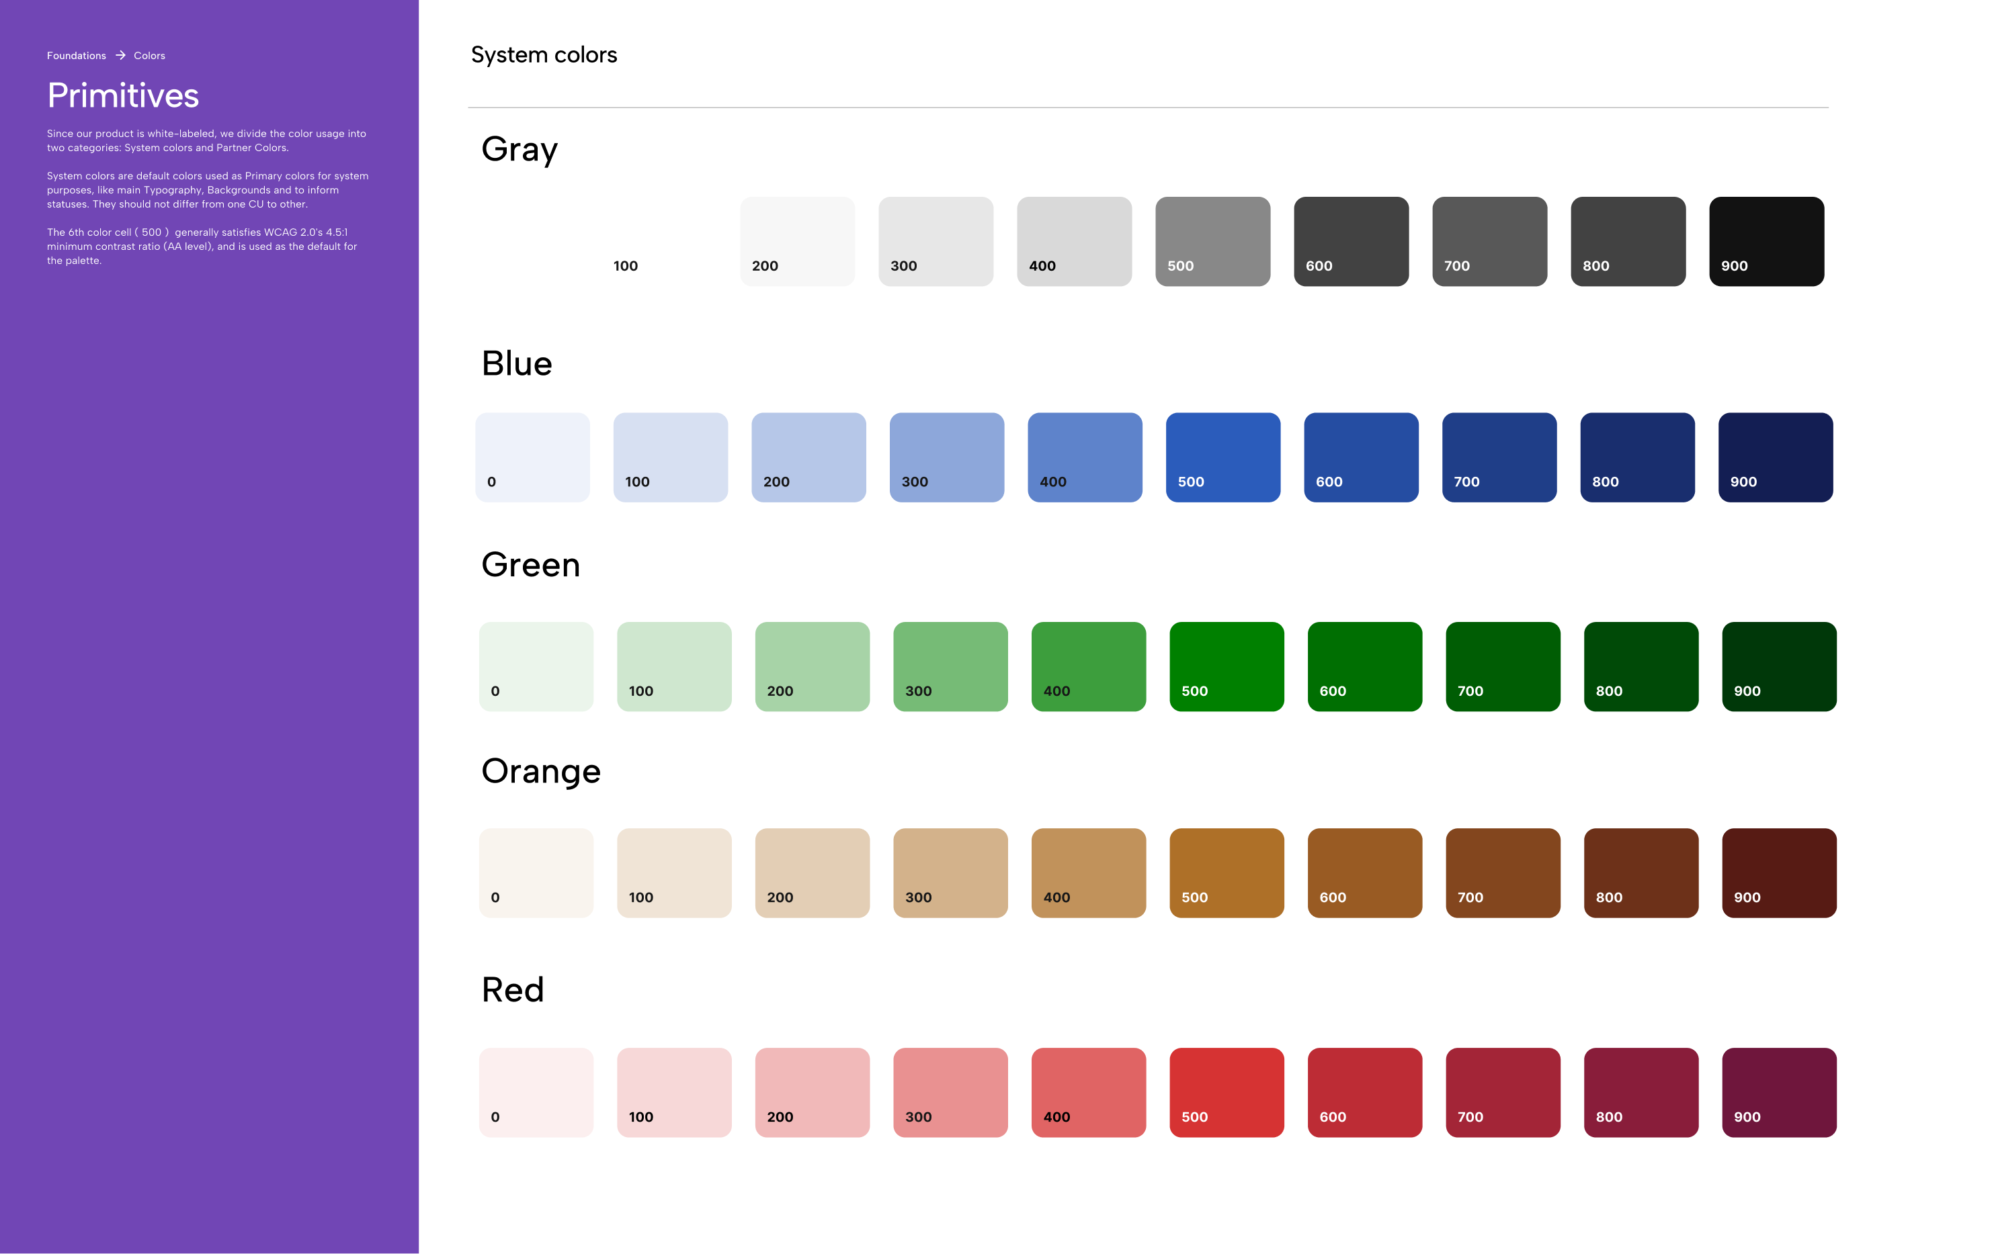Image resolution: width=1992 pixels, height=1254 pixels.
Task: Select the Orange 0 swatch
Action: [536, 872]
